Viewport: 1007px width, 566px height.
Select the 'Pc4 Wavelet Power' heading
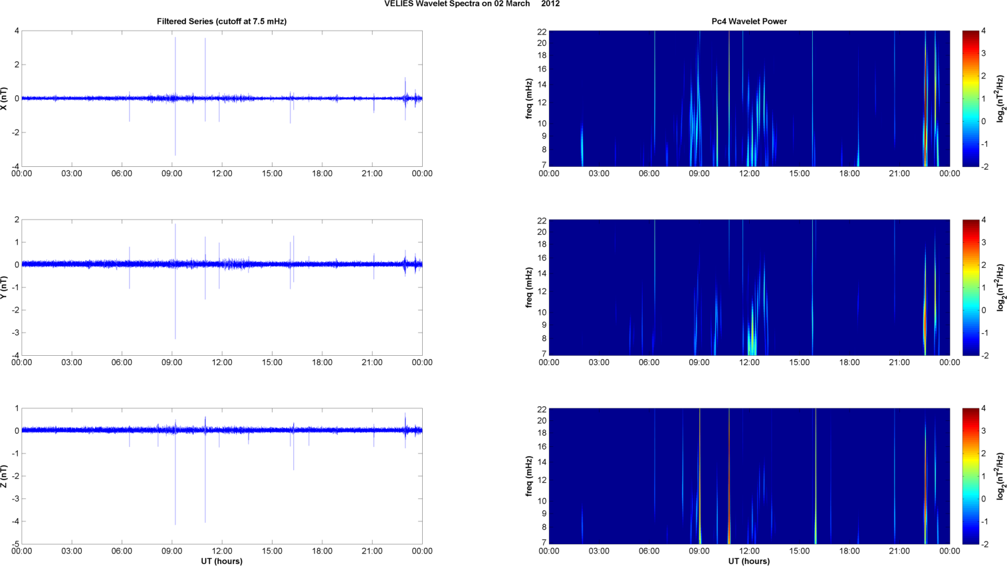click(x=749, y=21)
